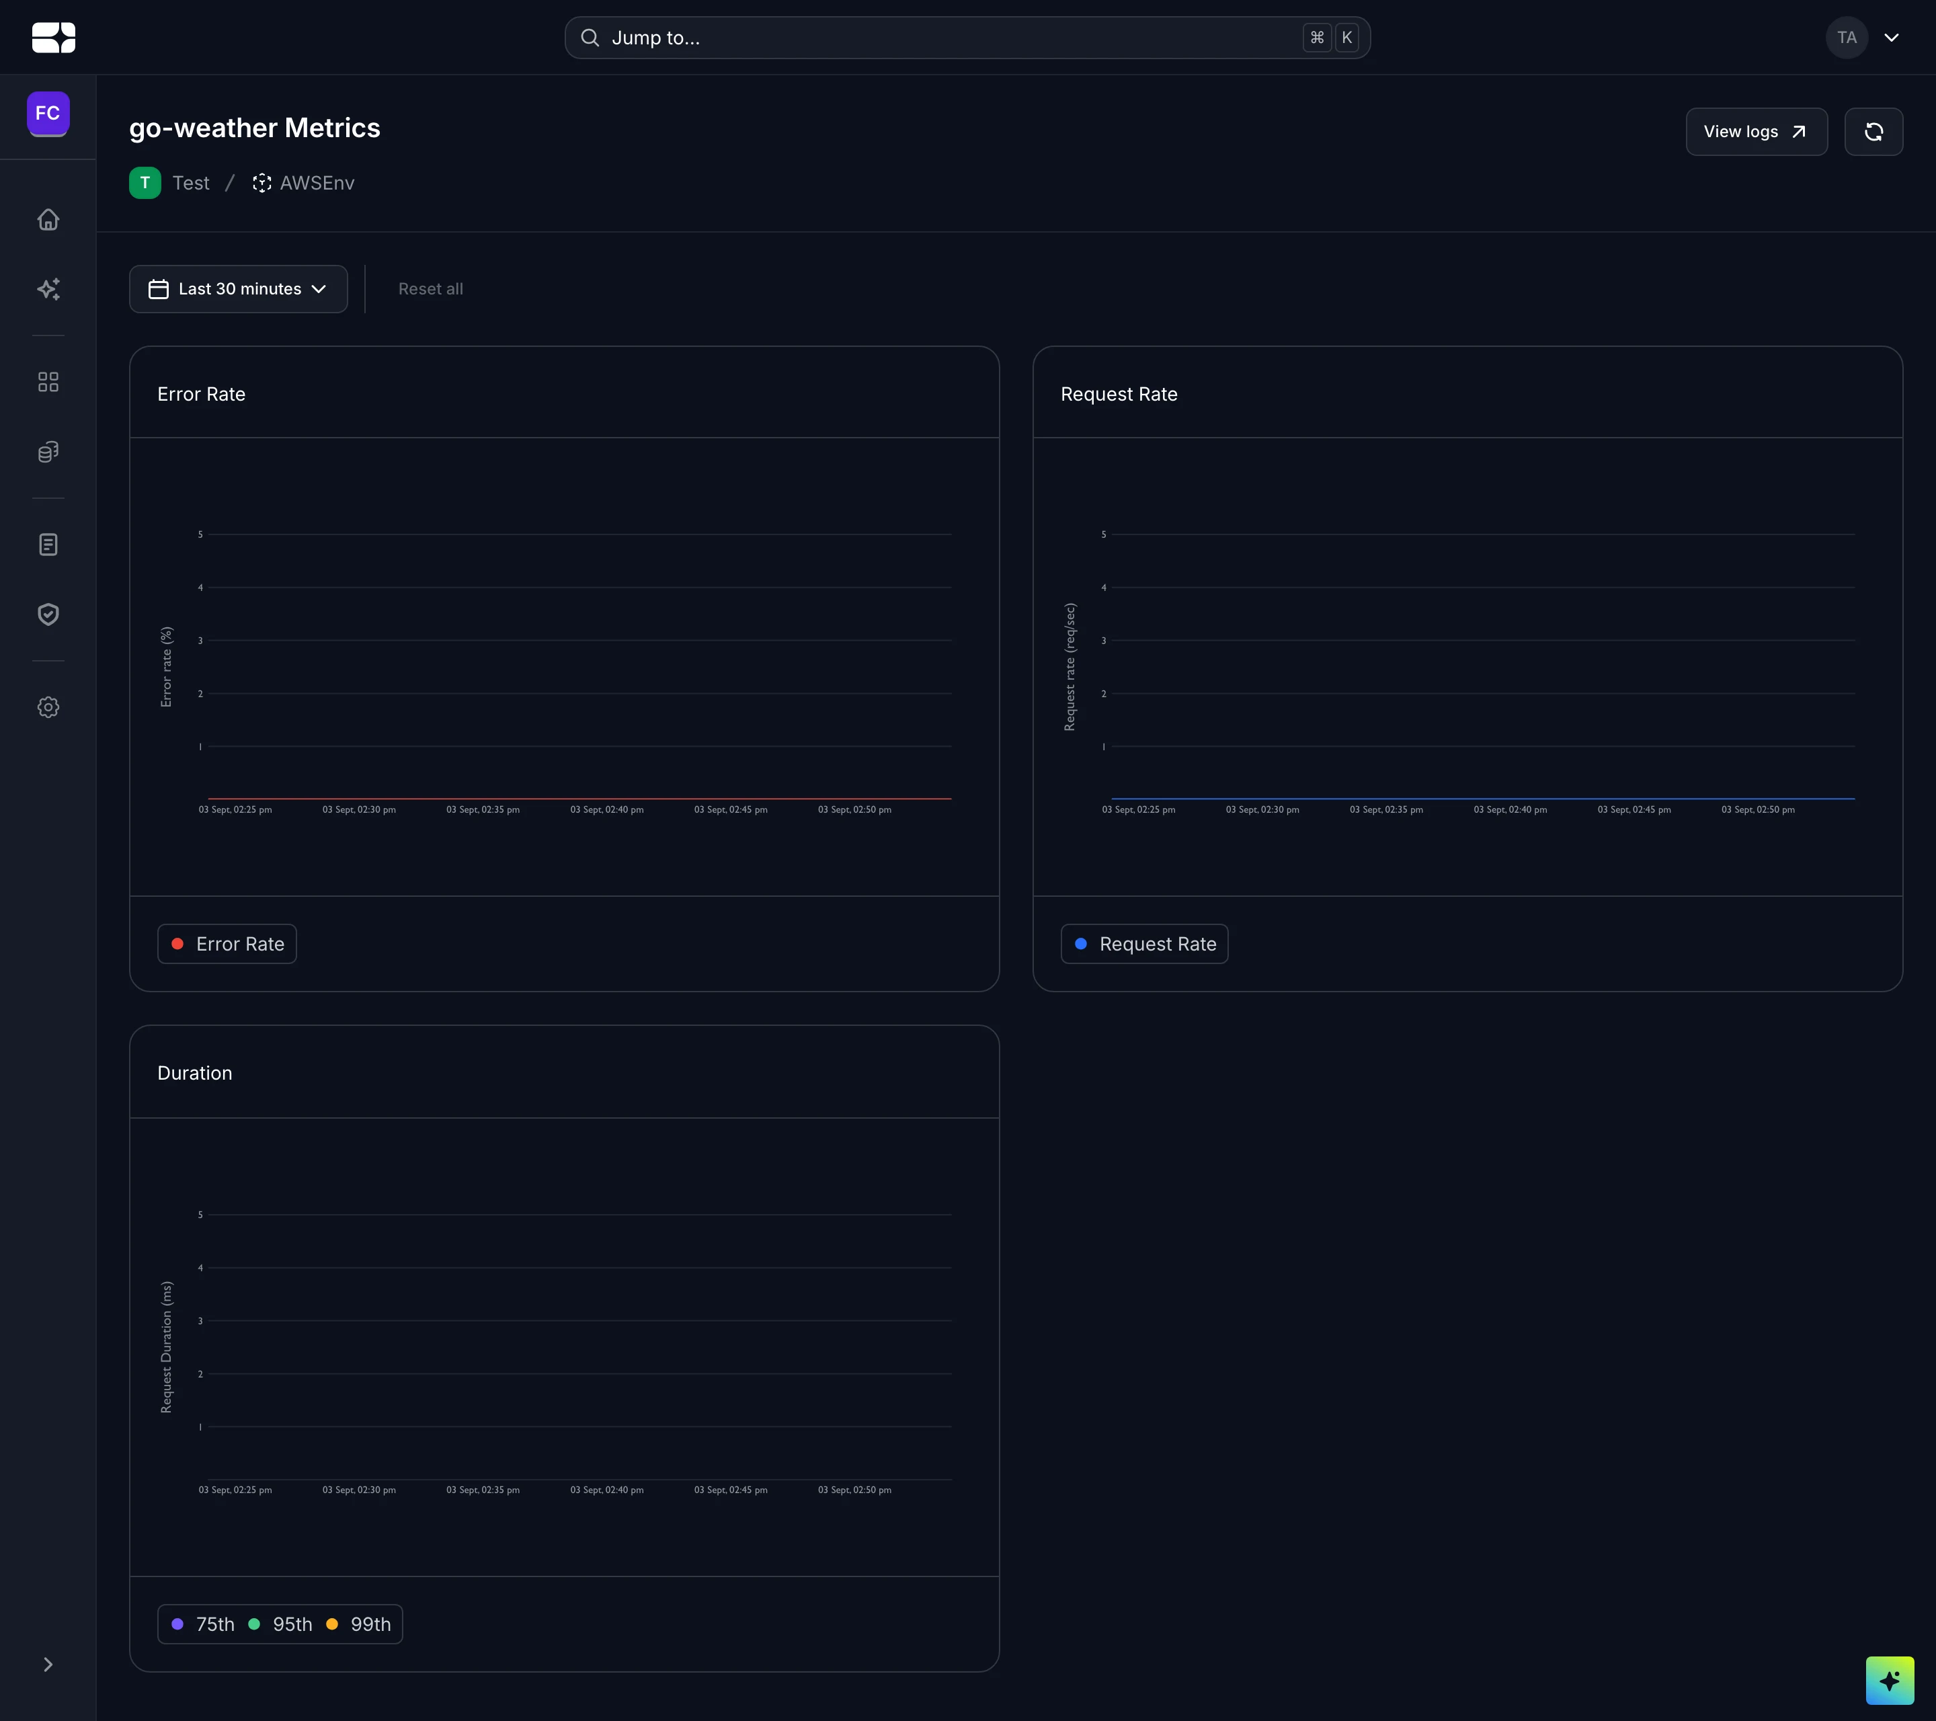Click the Command key shortcut badge
The width and height of the screenshot is (1936, 1721).
click(x=1317, y=38)
